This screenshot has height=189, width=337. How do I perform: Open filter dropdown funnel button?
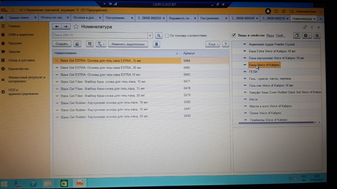pyautogui.click(x=101, y=44)
